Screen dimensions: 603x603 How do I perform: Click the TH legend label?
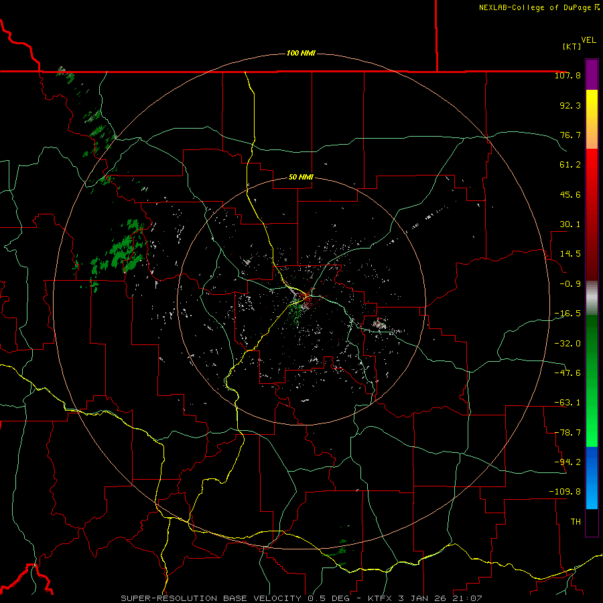tap(576, 522)
